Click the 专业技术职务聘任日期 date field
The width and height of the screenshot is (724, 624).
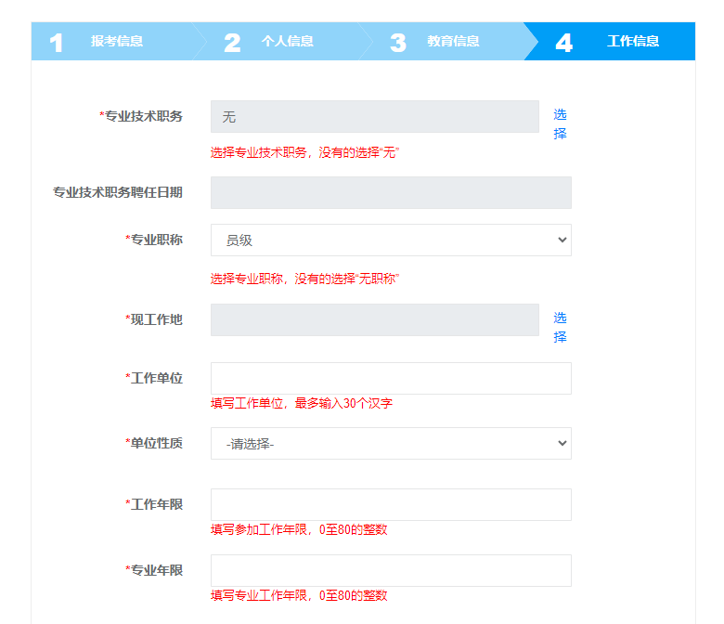tap(391, 192)
